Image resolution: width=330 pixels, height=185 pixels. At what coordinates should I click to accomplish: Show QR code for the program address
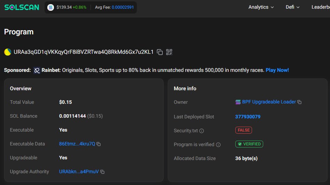[169, 52]
